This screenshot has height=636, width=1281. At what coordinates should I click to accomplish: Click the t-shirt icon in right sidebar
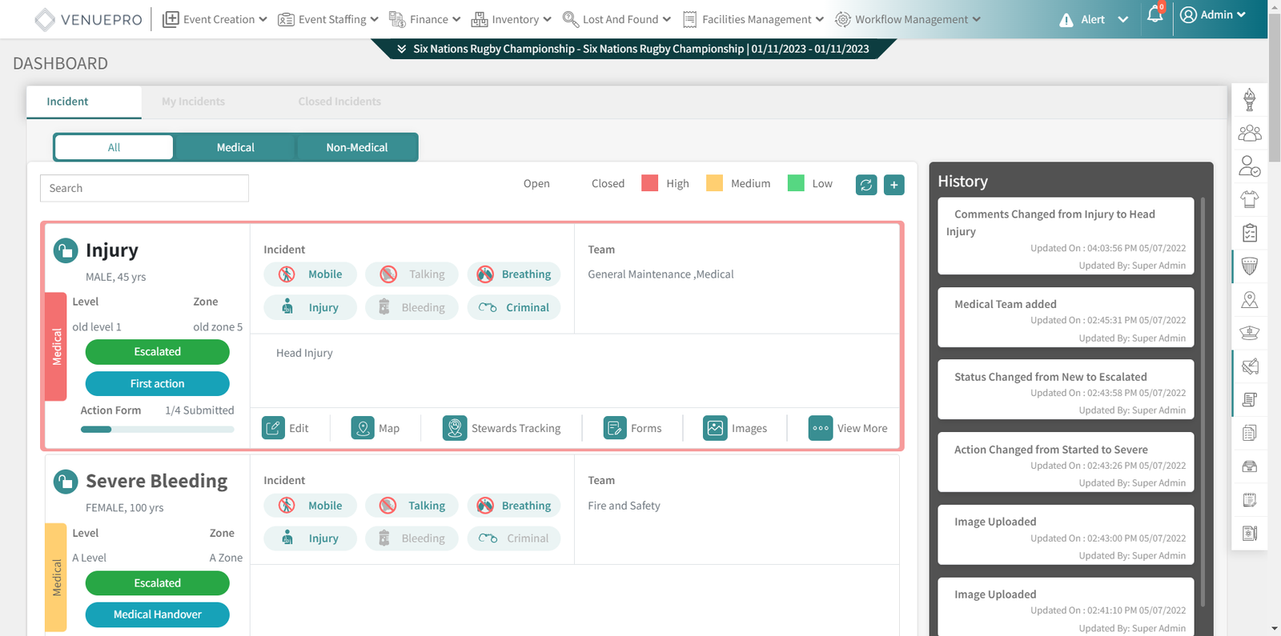[x=1249, y=199]
